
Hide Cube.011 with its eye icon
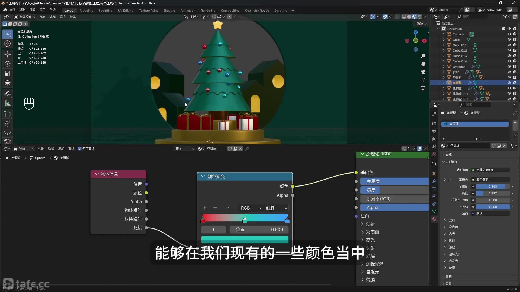(509, 45)
